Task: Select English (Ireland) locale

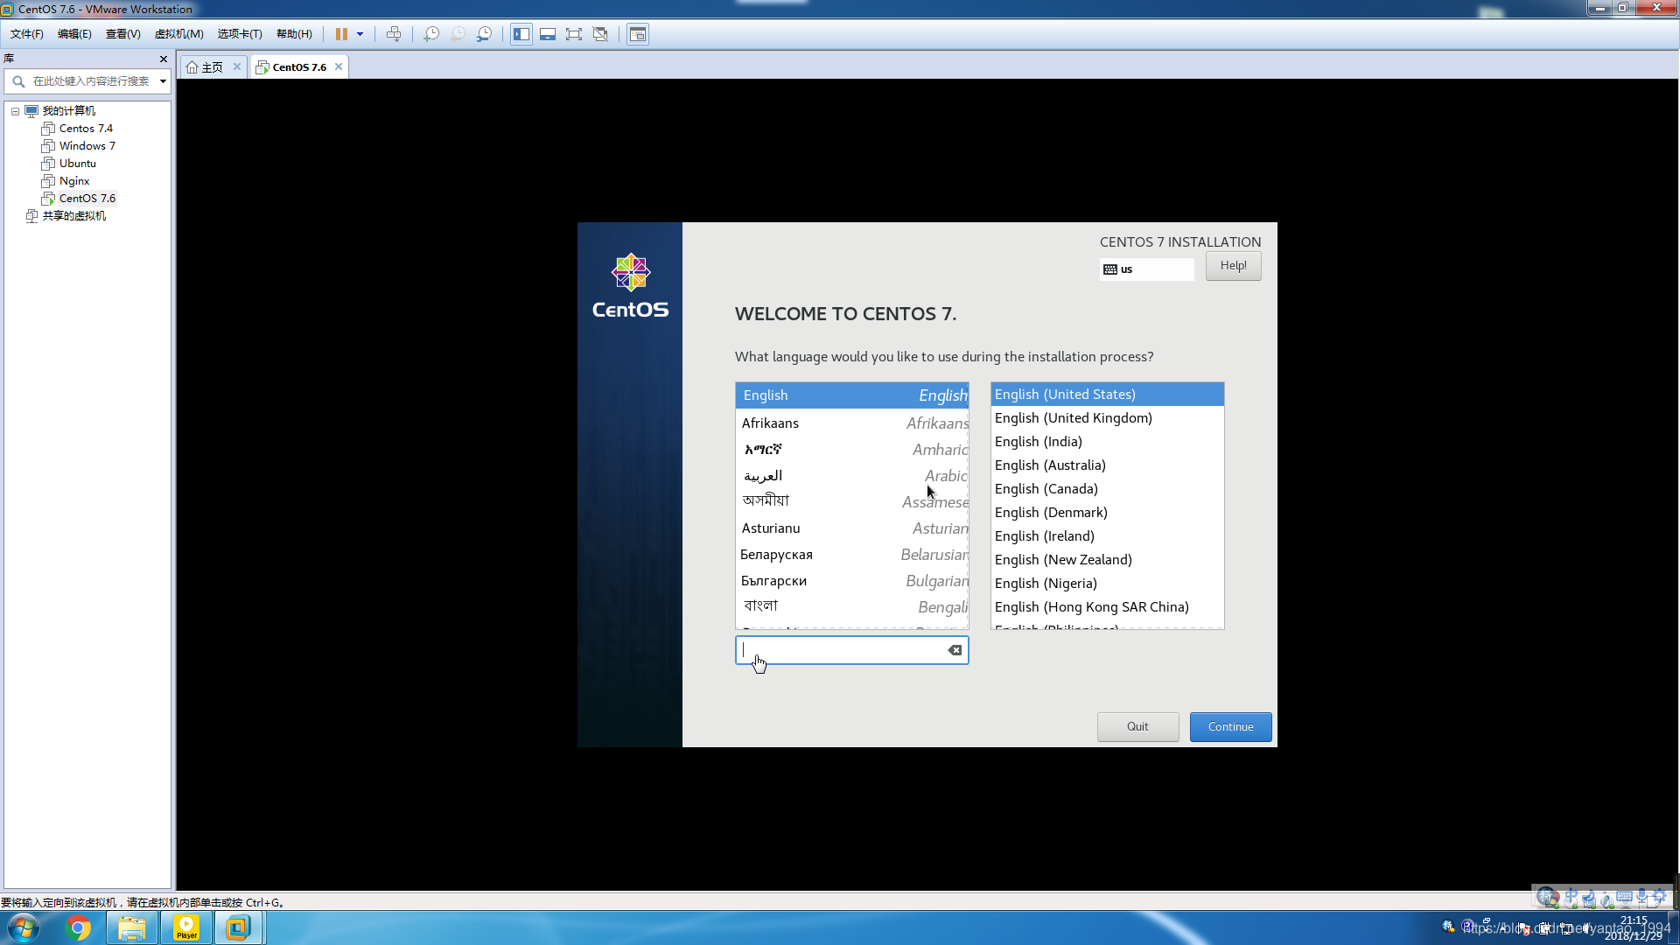Action: 1107,536
